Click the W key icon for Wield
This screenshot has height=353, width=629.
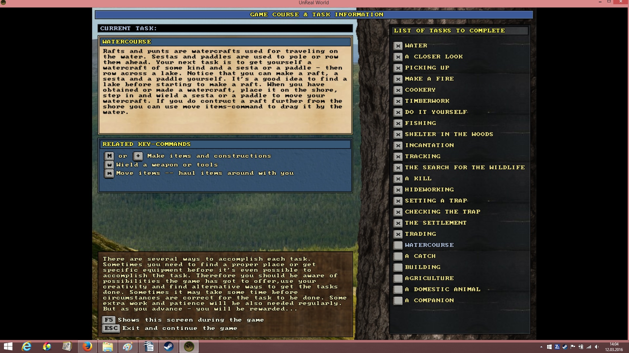pyautogui.click(x=109, y=165)
